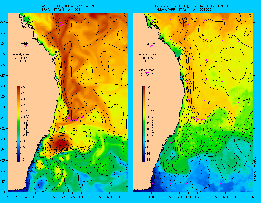Click the magenta drifter track near -31 in the BRAN map
The image size is (261, 203).
[75, 119]
